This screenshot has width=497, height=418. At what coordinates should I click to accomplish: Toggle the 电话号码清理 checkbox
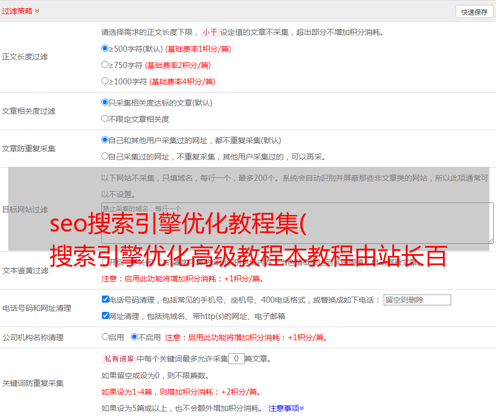(x=106, y=299)
